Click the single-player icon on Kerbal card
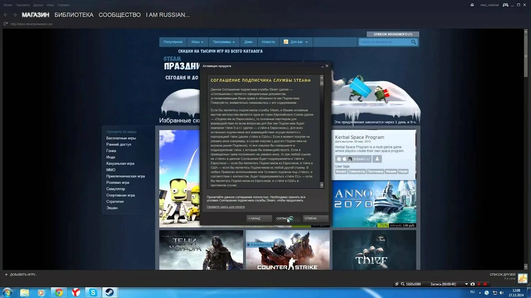Screen dimensions: 531x298 point(377,159)
